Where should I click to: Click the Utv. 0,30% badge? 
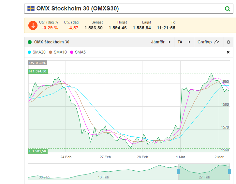[37, 63]
